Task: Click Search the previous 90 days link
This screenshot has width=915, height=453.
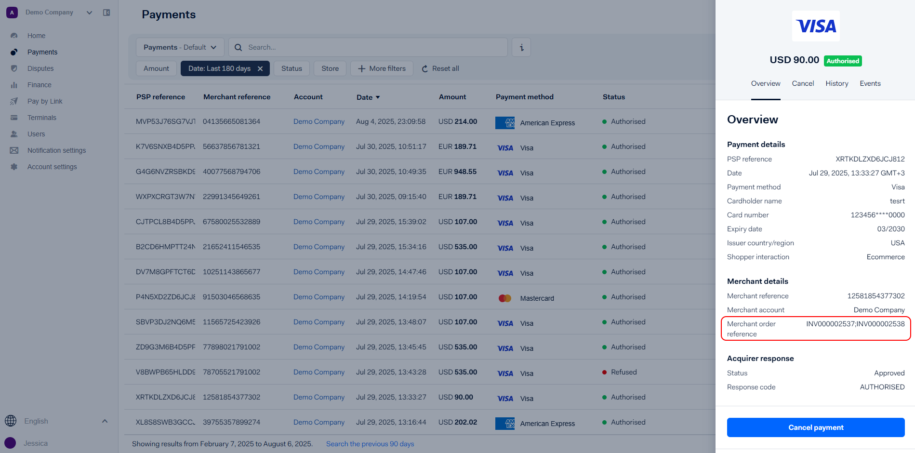Action: pos(370,444)
